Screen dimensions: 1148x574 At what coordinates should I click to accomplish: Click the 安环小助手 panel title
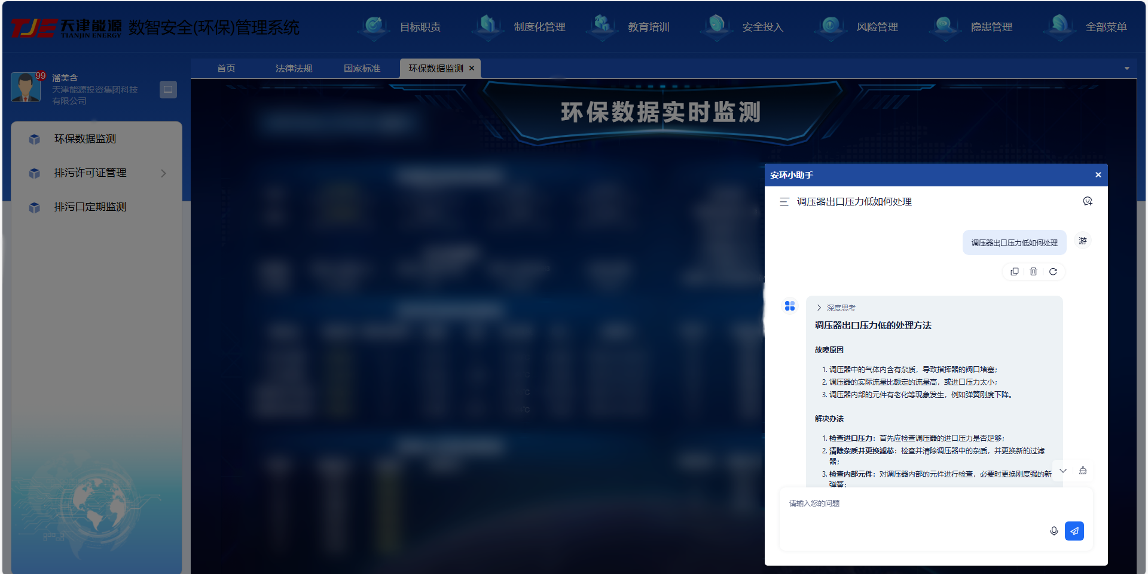coord(792,175)
